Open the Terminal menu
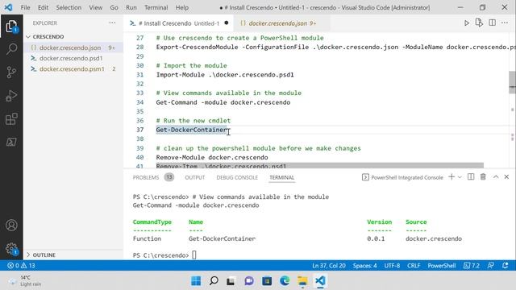 point(156,7)
